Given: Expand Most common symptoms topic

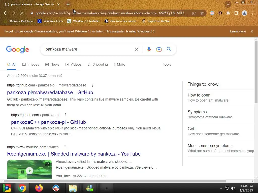Looking at the screenshot, I should coord(221,148).
